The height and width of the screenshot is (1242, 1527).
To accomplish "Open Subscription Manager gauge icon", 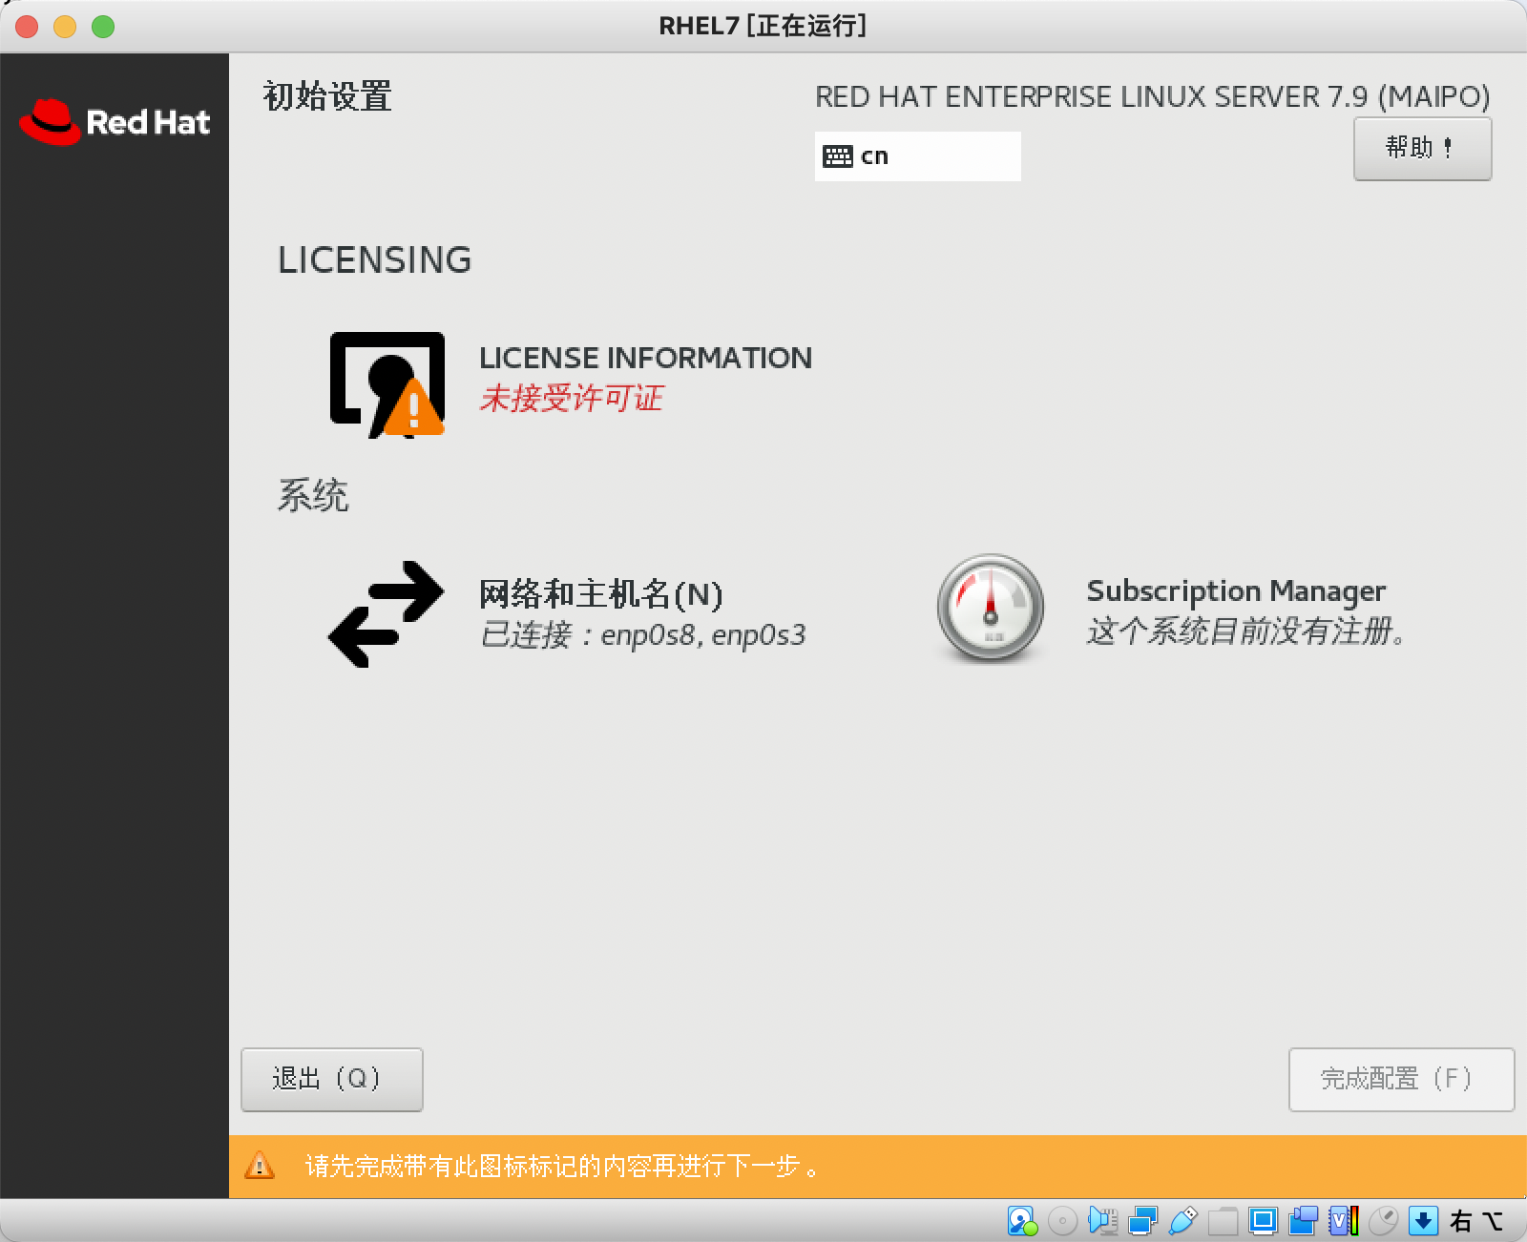I will [x=991, y=609].
